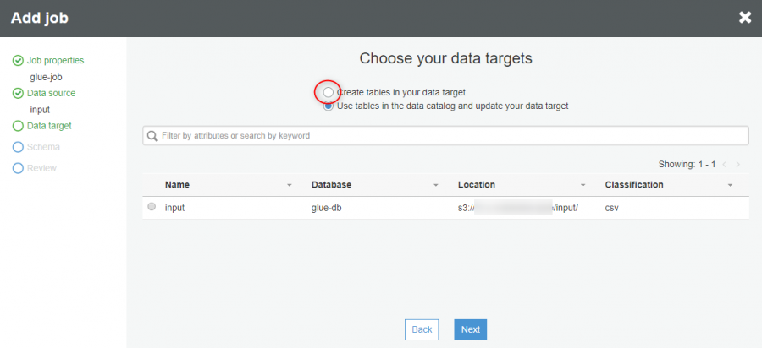Image resolution: width=762 pixels, height=348 pixels.
Task: Click the search magnifier icon in filter box
Action: [152, 136]
